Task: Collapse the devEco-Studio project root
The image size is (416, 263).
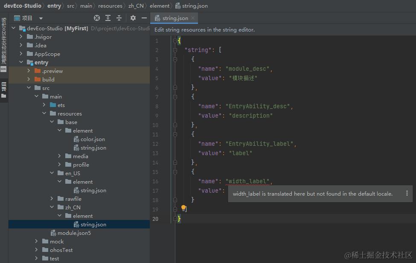Action: tap(14, 28)
